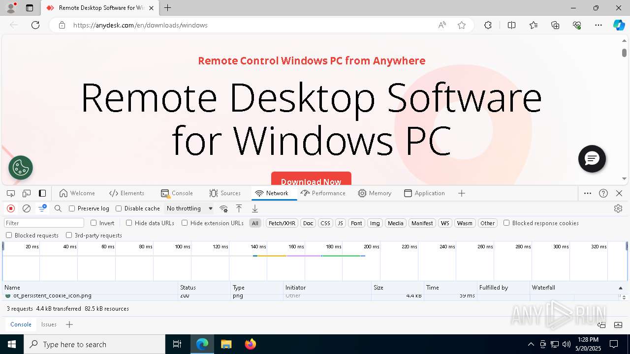Filter requests by CSS type
630x354 pixels.
[x=325, y=223]
